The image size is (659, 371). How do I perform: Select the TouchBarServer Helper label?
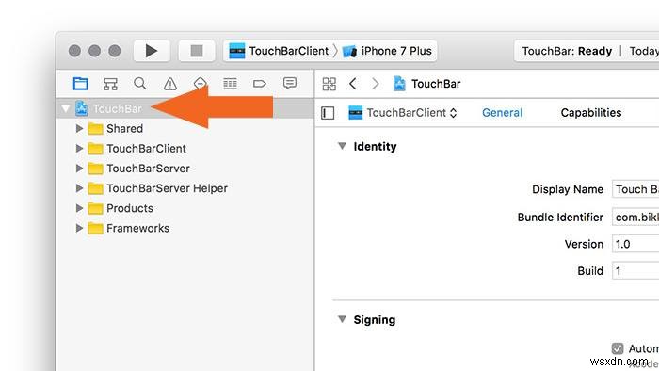(167, 188)
